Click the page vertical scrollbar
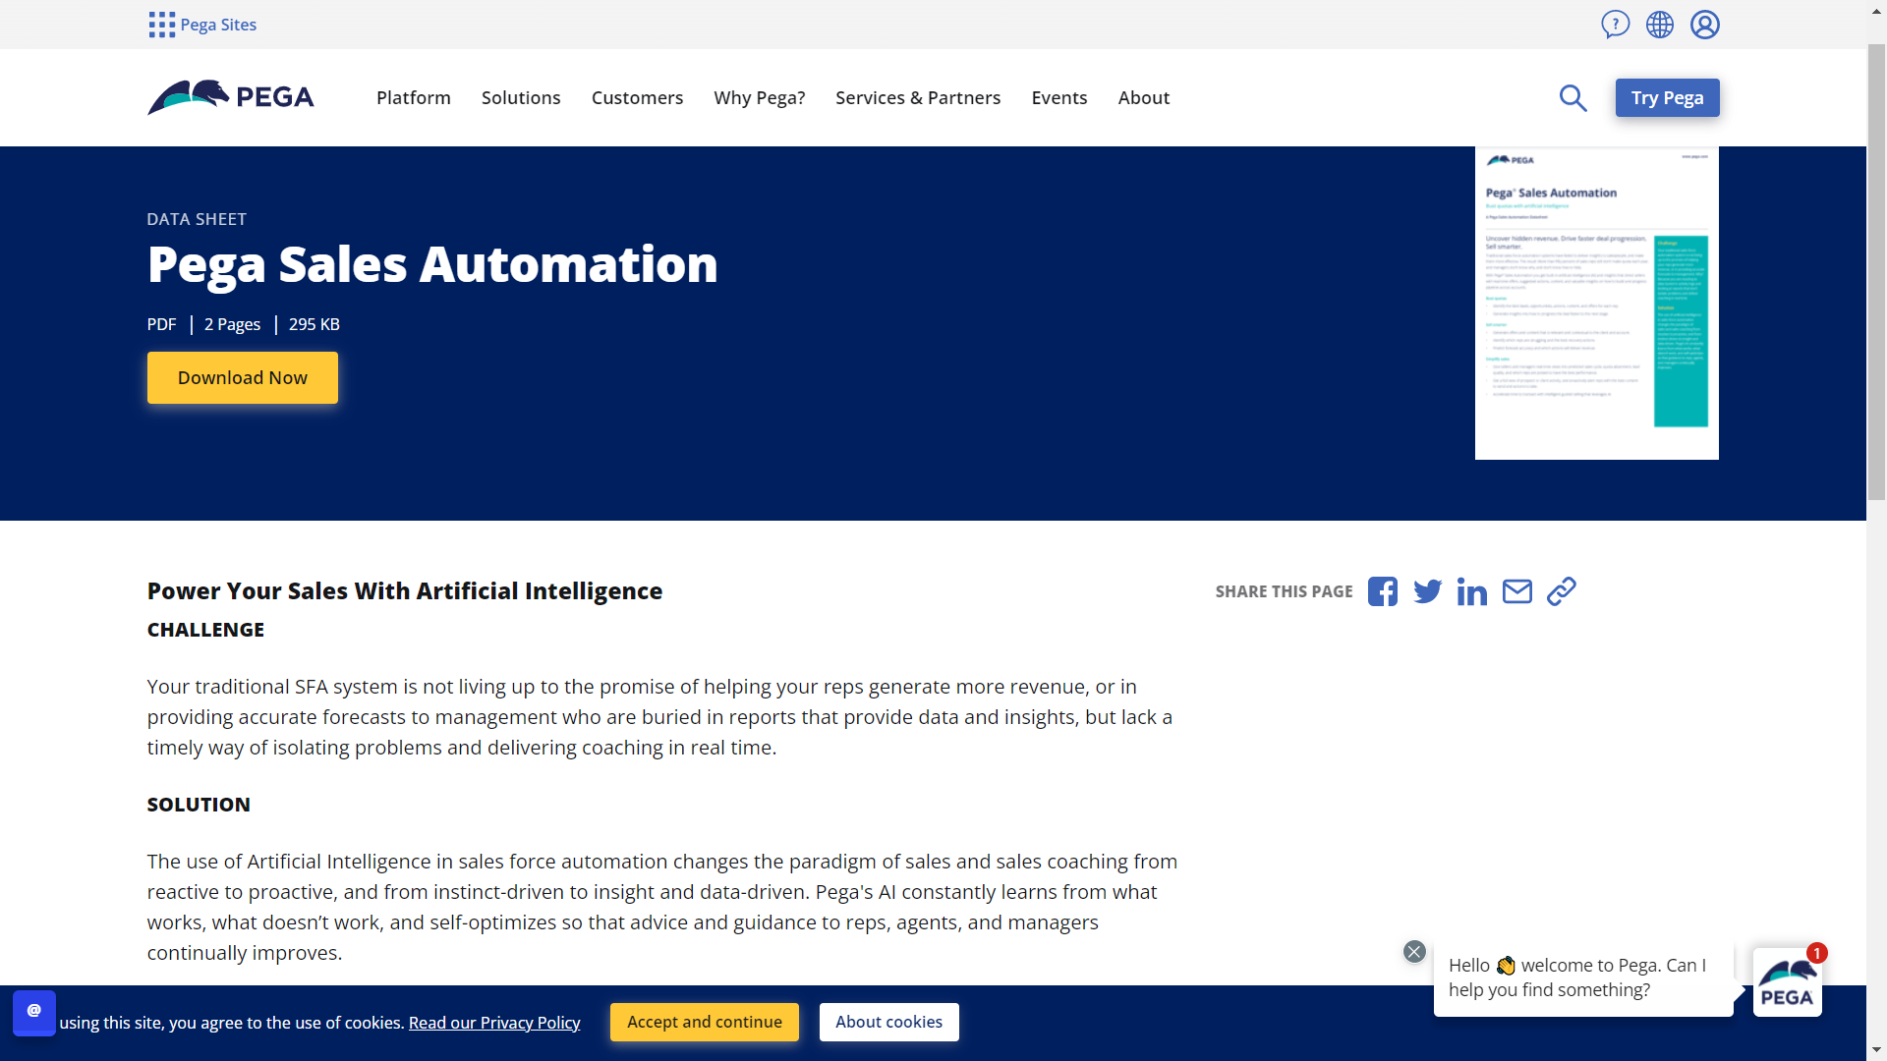This screenshot has width=1887, height=1061. 1877,273
